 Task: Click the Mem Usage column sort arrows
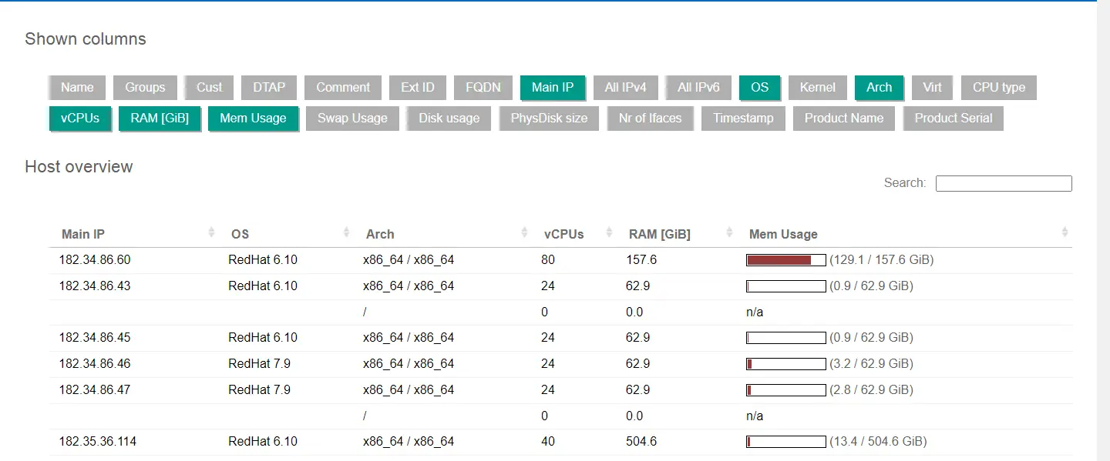tap(1065, 232)
